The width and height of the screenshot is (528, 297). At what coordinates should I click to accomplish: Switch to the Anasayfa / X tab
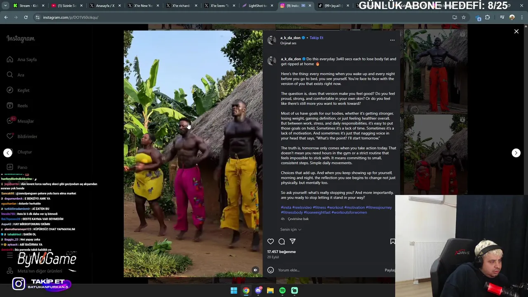coord(105,6)
